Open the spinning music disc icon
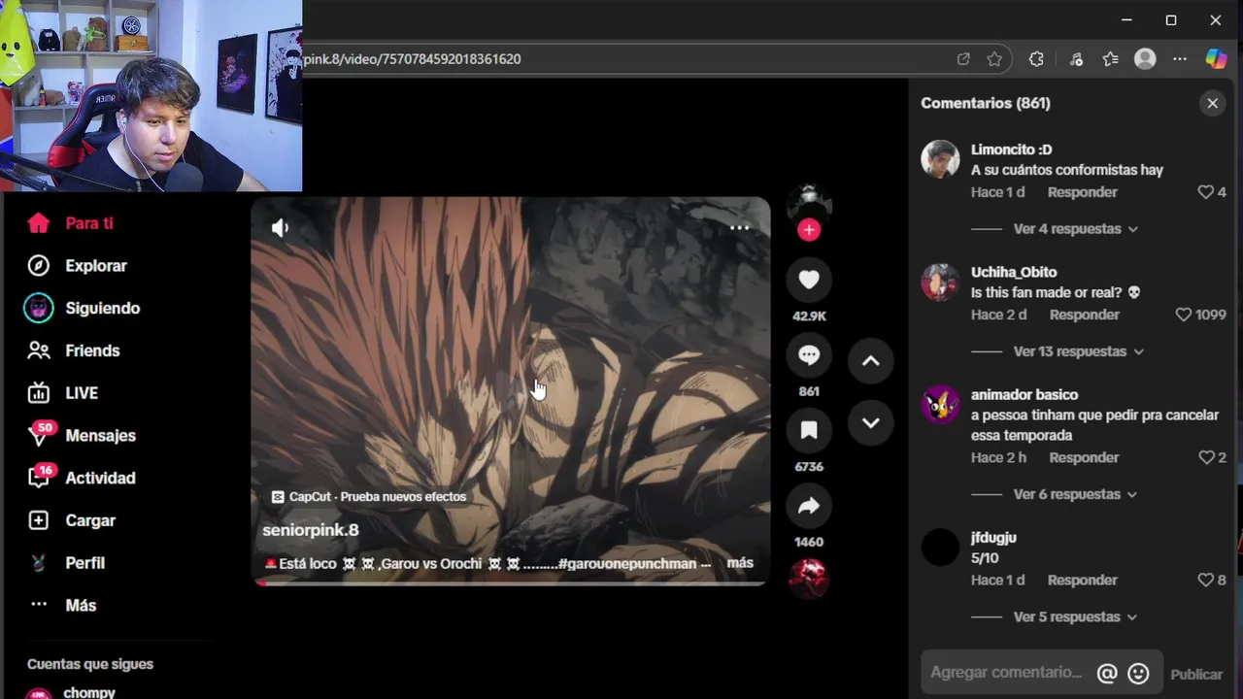1243x699 pixels. point(809,579)
